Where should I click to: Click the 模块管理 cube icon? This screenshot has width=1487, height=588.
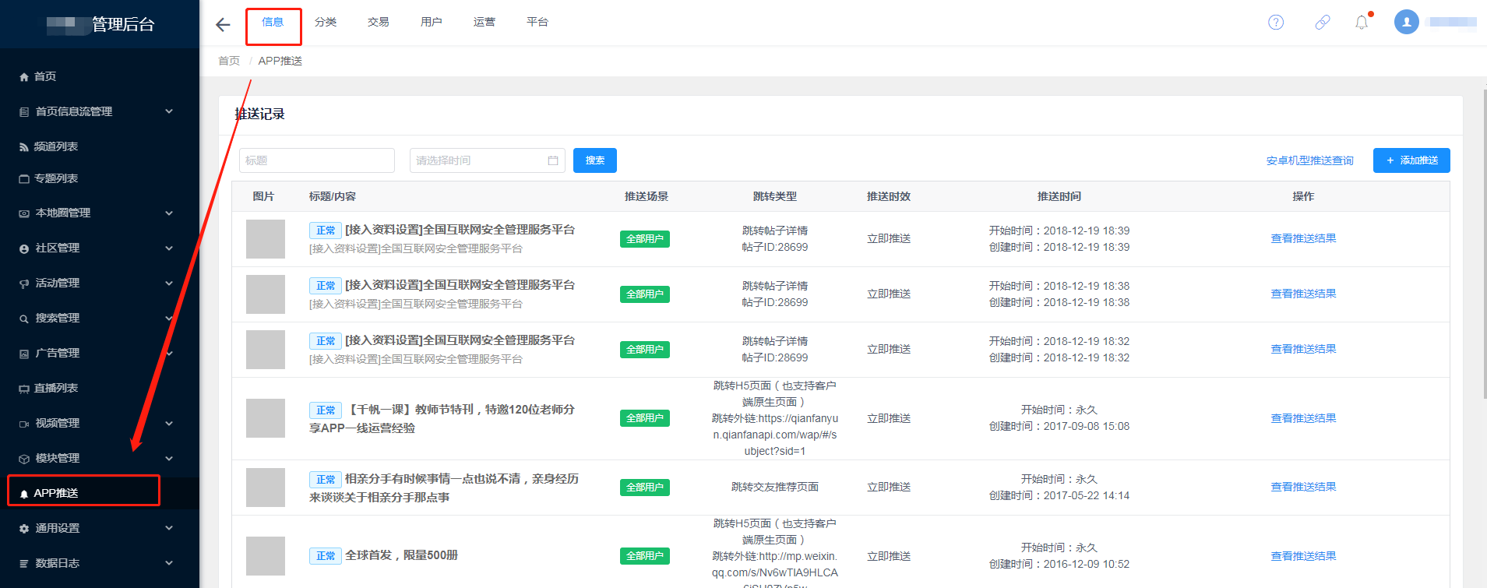[24, 459]
